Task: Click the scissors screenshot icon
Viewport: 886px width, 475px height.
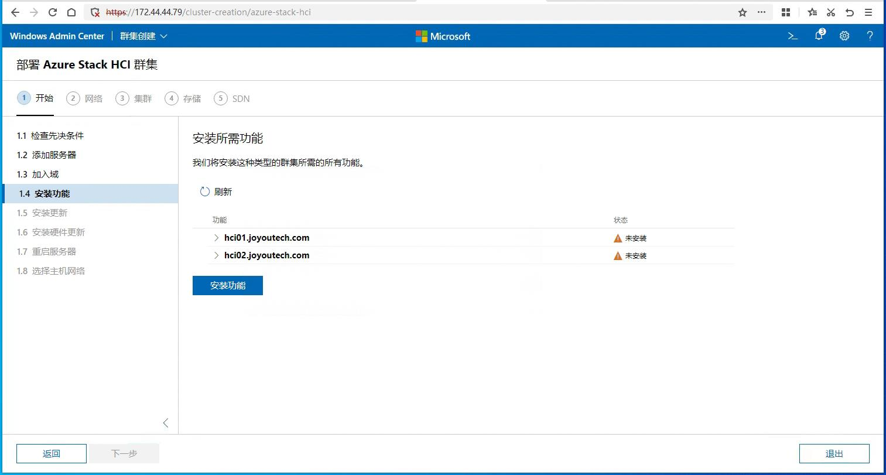Action: [831, 12]
